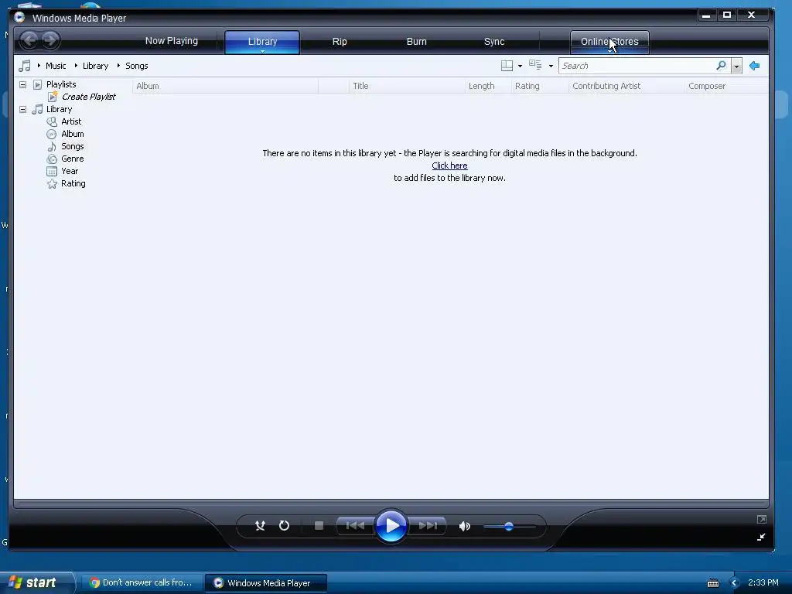Click the layout options icon
This screenshot has width=792, height=594.
click(507, 66)
